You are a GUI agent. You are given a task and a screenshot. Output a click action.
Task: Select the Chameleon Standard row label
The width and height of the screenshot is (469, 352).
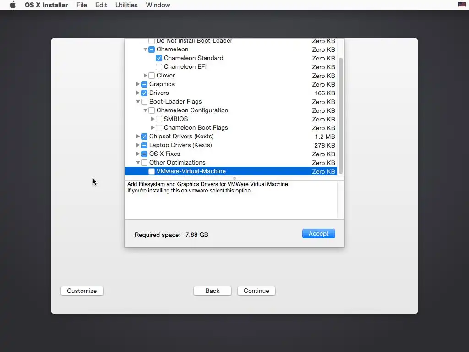(x=194, y=58)
